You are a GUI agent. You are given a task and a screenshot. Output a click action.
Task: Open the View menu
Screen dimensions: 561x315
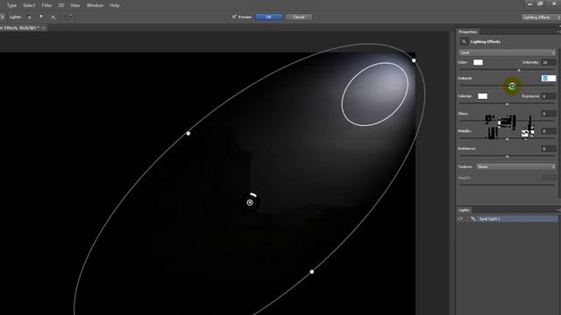tap(75, 5)
